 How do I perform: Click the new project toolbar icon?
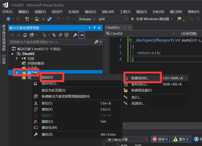pyautogui.click(x=27, y=19)
